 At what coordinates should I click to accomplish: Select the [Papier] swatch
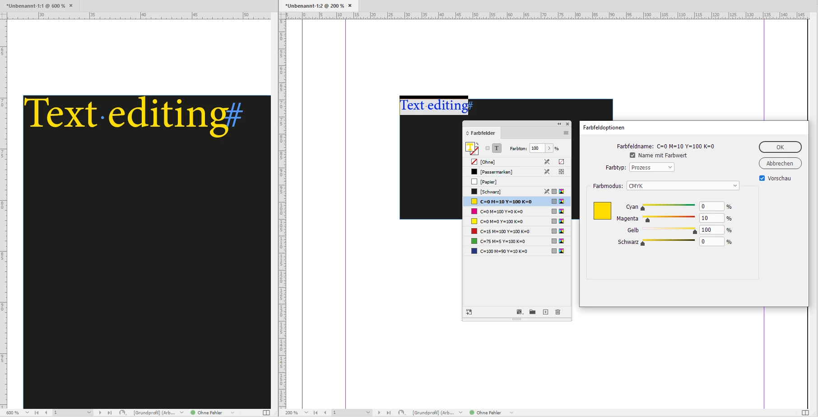click(517, 182)
